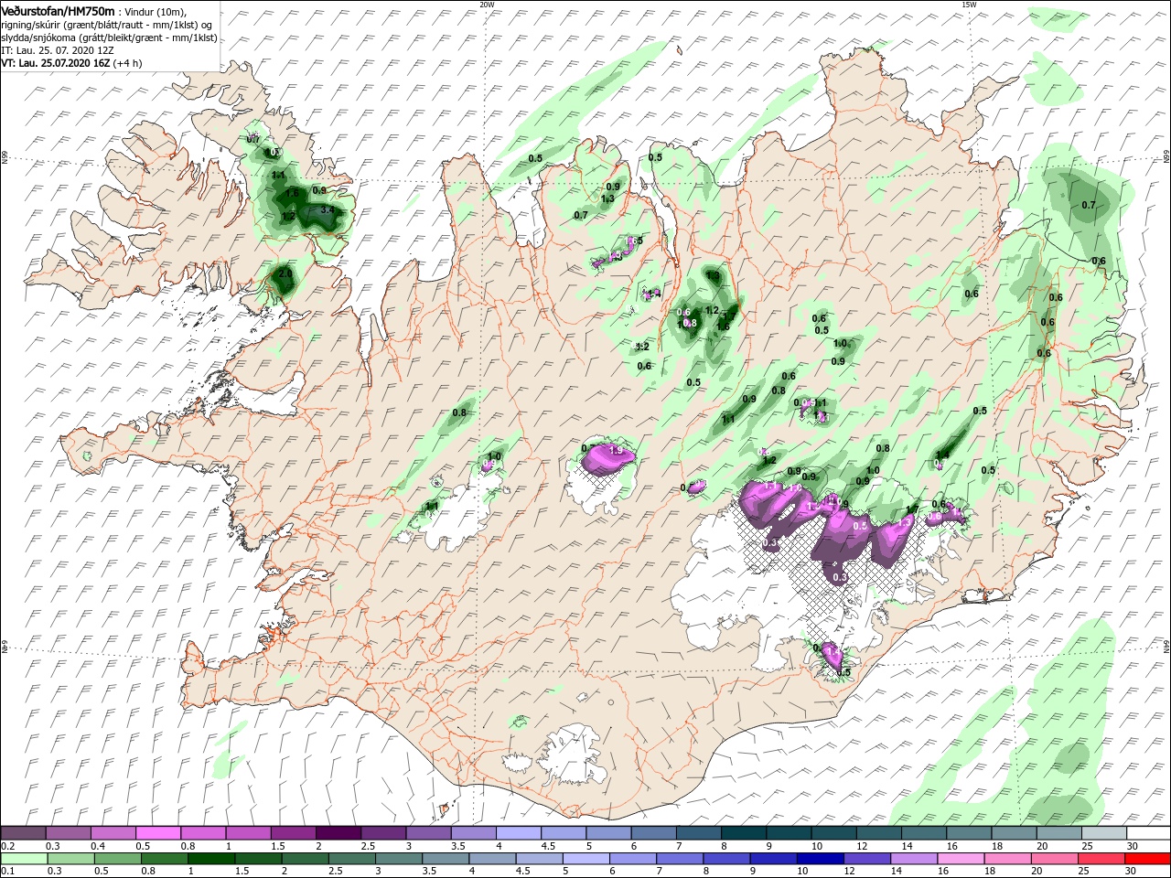Pick the white swatch at 30, top row
The width and height of the screenshot is (1171, 878).
coord(1148,833)
